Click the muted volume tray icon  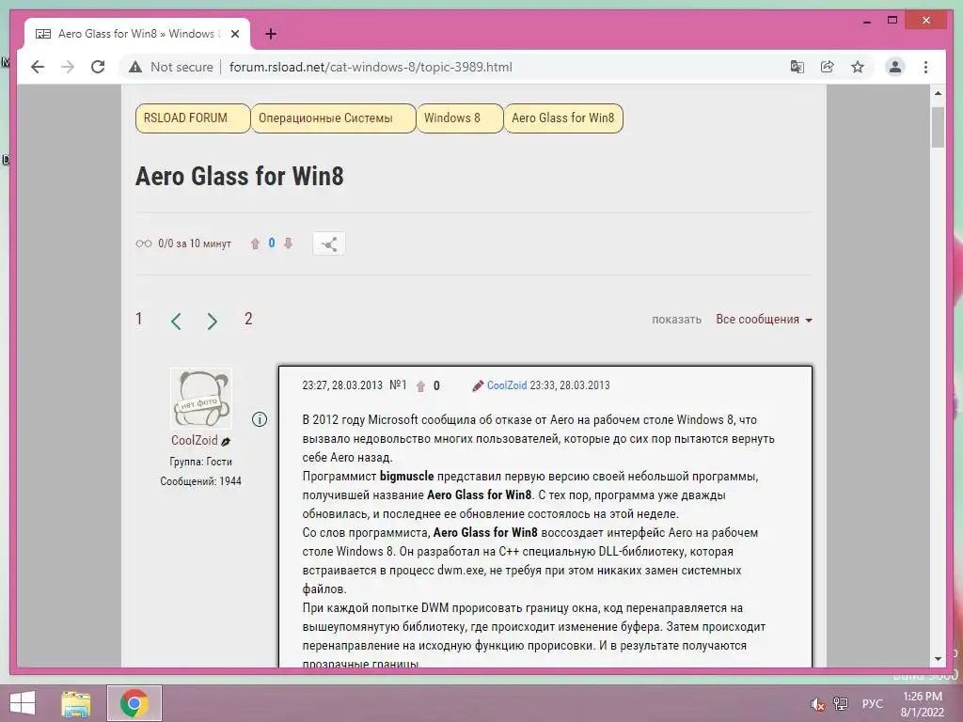tap(818, 704)
